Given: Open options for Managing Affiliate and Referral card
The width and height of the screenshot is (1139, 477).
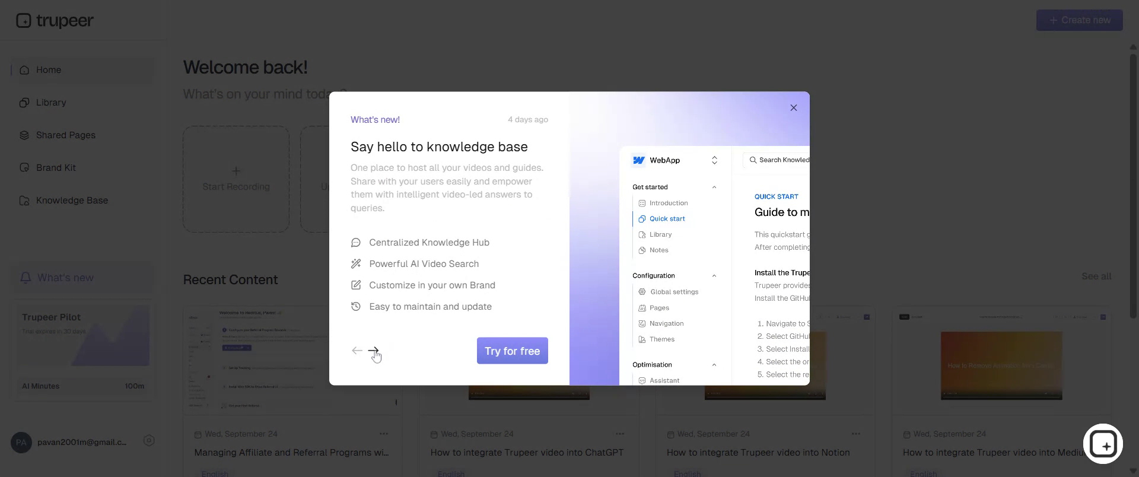Looking at the screenshot, I should pos(384,434).
